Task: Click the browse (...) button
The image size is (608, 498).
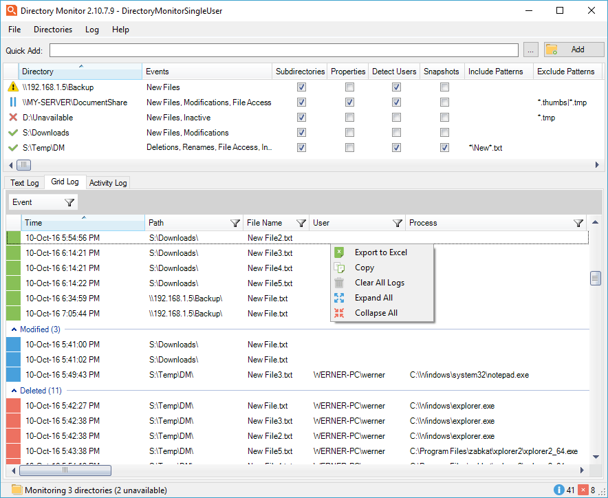Action: coord(530,50)
